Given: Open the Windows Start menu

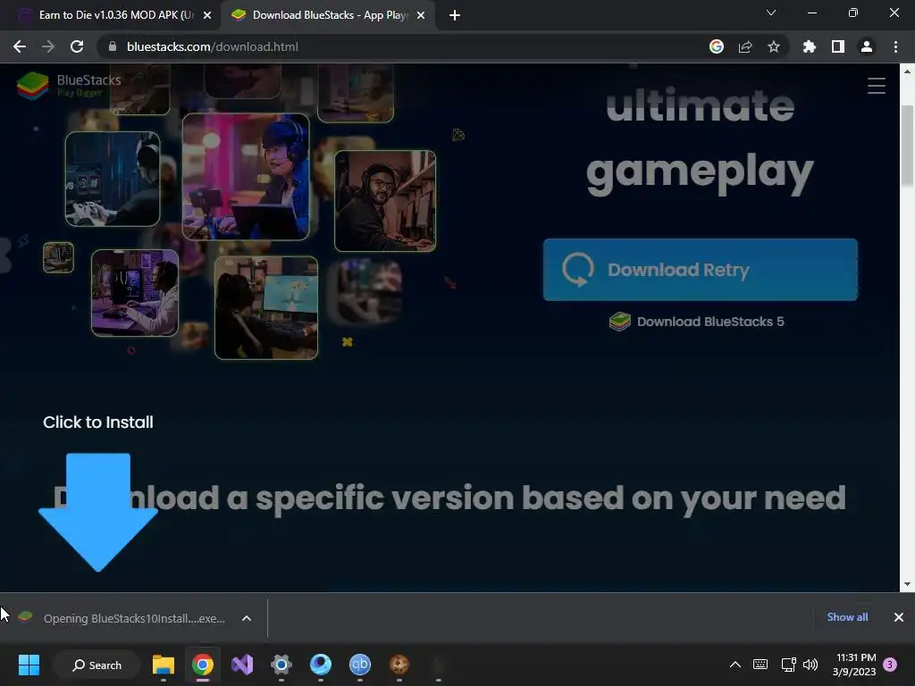Looking at the screenshot, I should pyautogui.click(x=29, y=665).
